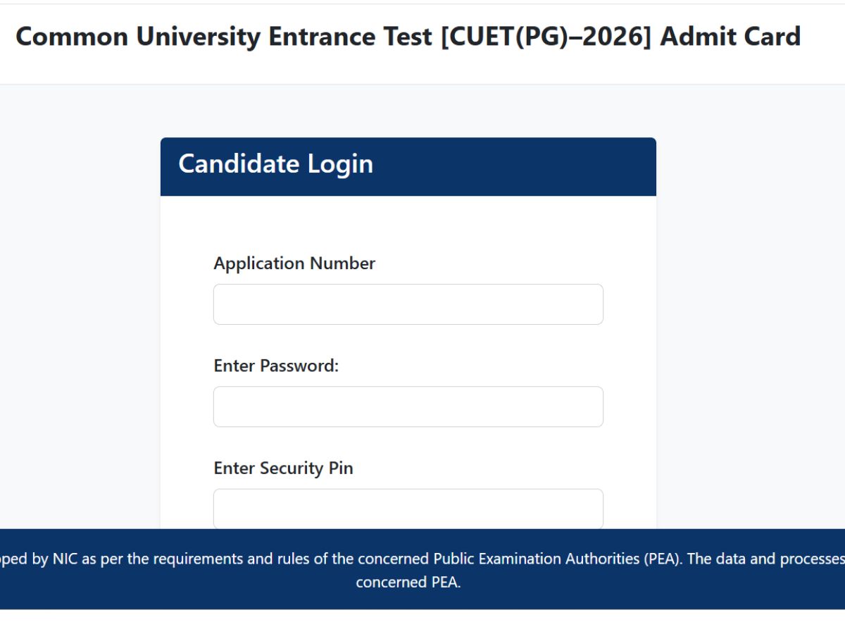
Task: Click inside the Enter Password input field
Action: (x=408, y=406)
